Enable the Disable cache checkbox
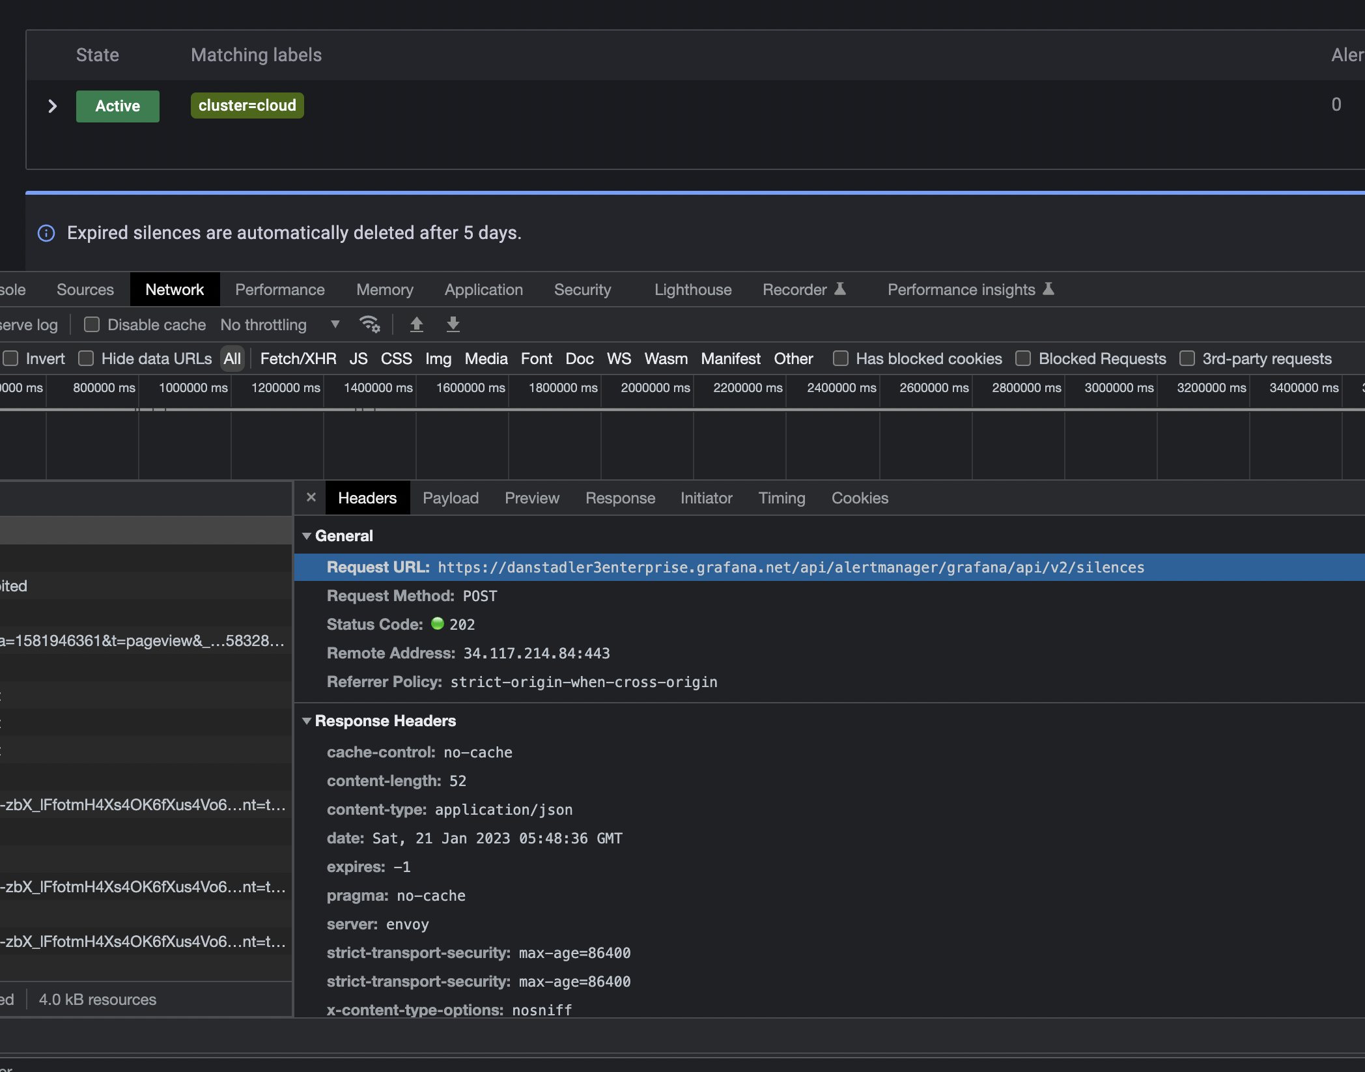The width and height of the screenshot is (1365, 1072). [x=91, y=324]
